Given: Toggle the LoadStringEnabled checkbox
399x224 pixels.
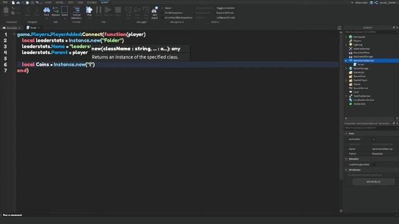Looking at the screenshot, I should click(374, 164).
